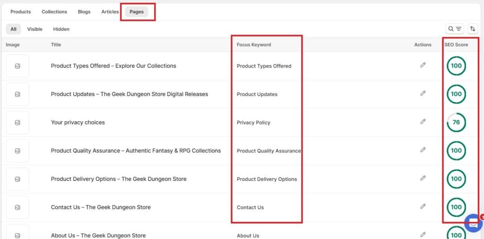Click focus keyword 'Product Quality Assurance'
The image size is (484, 239).
[x=268, y=151]
